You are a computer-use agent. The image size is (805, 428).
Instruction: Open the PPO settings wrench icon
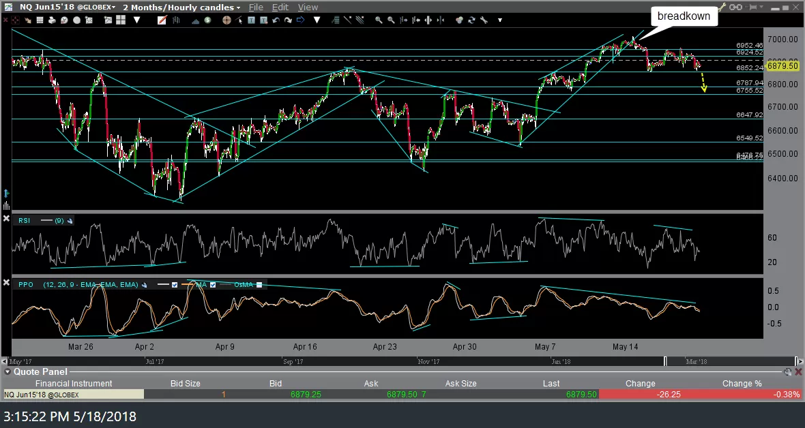[x=144, y=285]
